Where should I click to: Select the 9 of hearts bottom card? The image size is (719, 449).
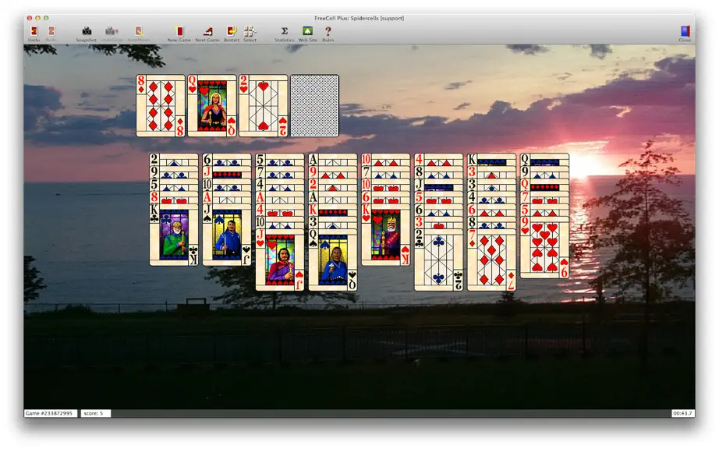click(x=545, y=247)
